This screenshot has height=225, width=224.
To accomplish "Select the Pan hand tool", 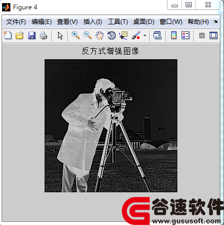I will pyautogui.click(x=100, y=35).
